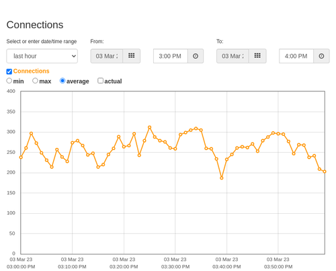Click the To date field 03 Mar
Viewport: 336px width, 271px height.
(233, 56)
